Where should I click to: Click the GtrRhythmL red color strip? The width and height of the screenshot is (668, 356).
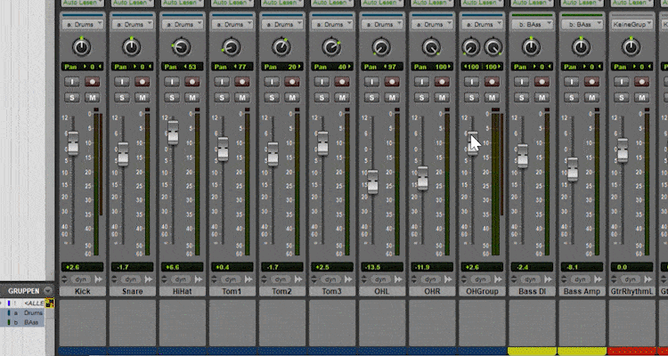631,351
